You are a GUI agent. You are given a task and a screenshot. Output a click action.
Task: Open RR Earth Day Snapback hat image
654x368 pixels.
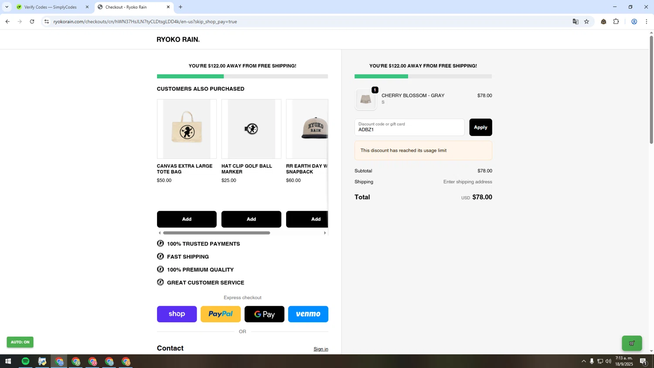pos(307,129)
